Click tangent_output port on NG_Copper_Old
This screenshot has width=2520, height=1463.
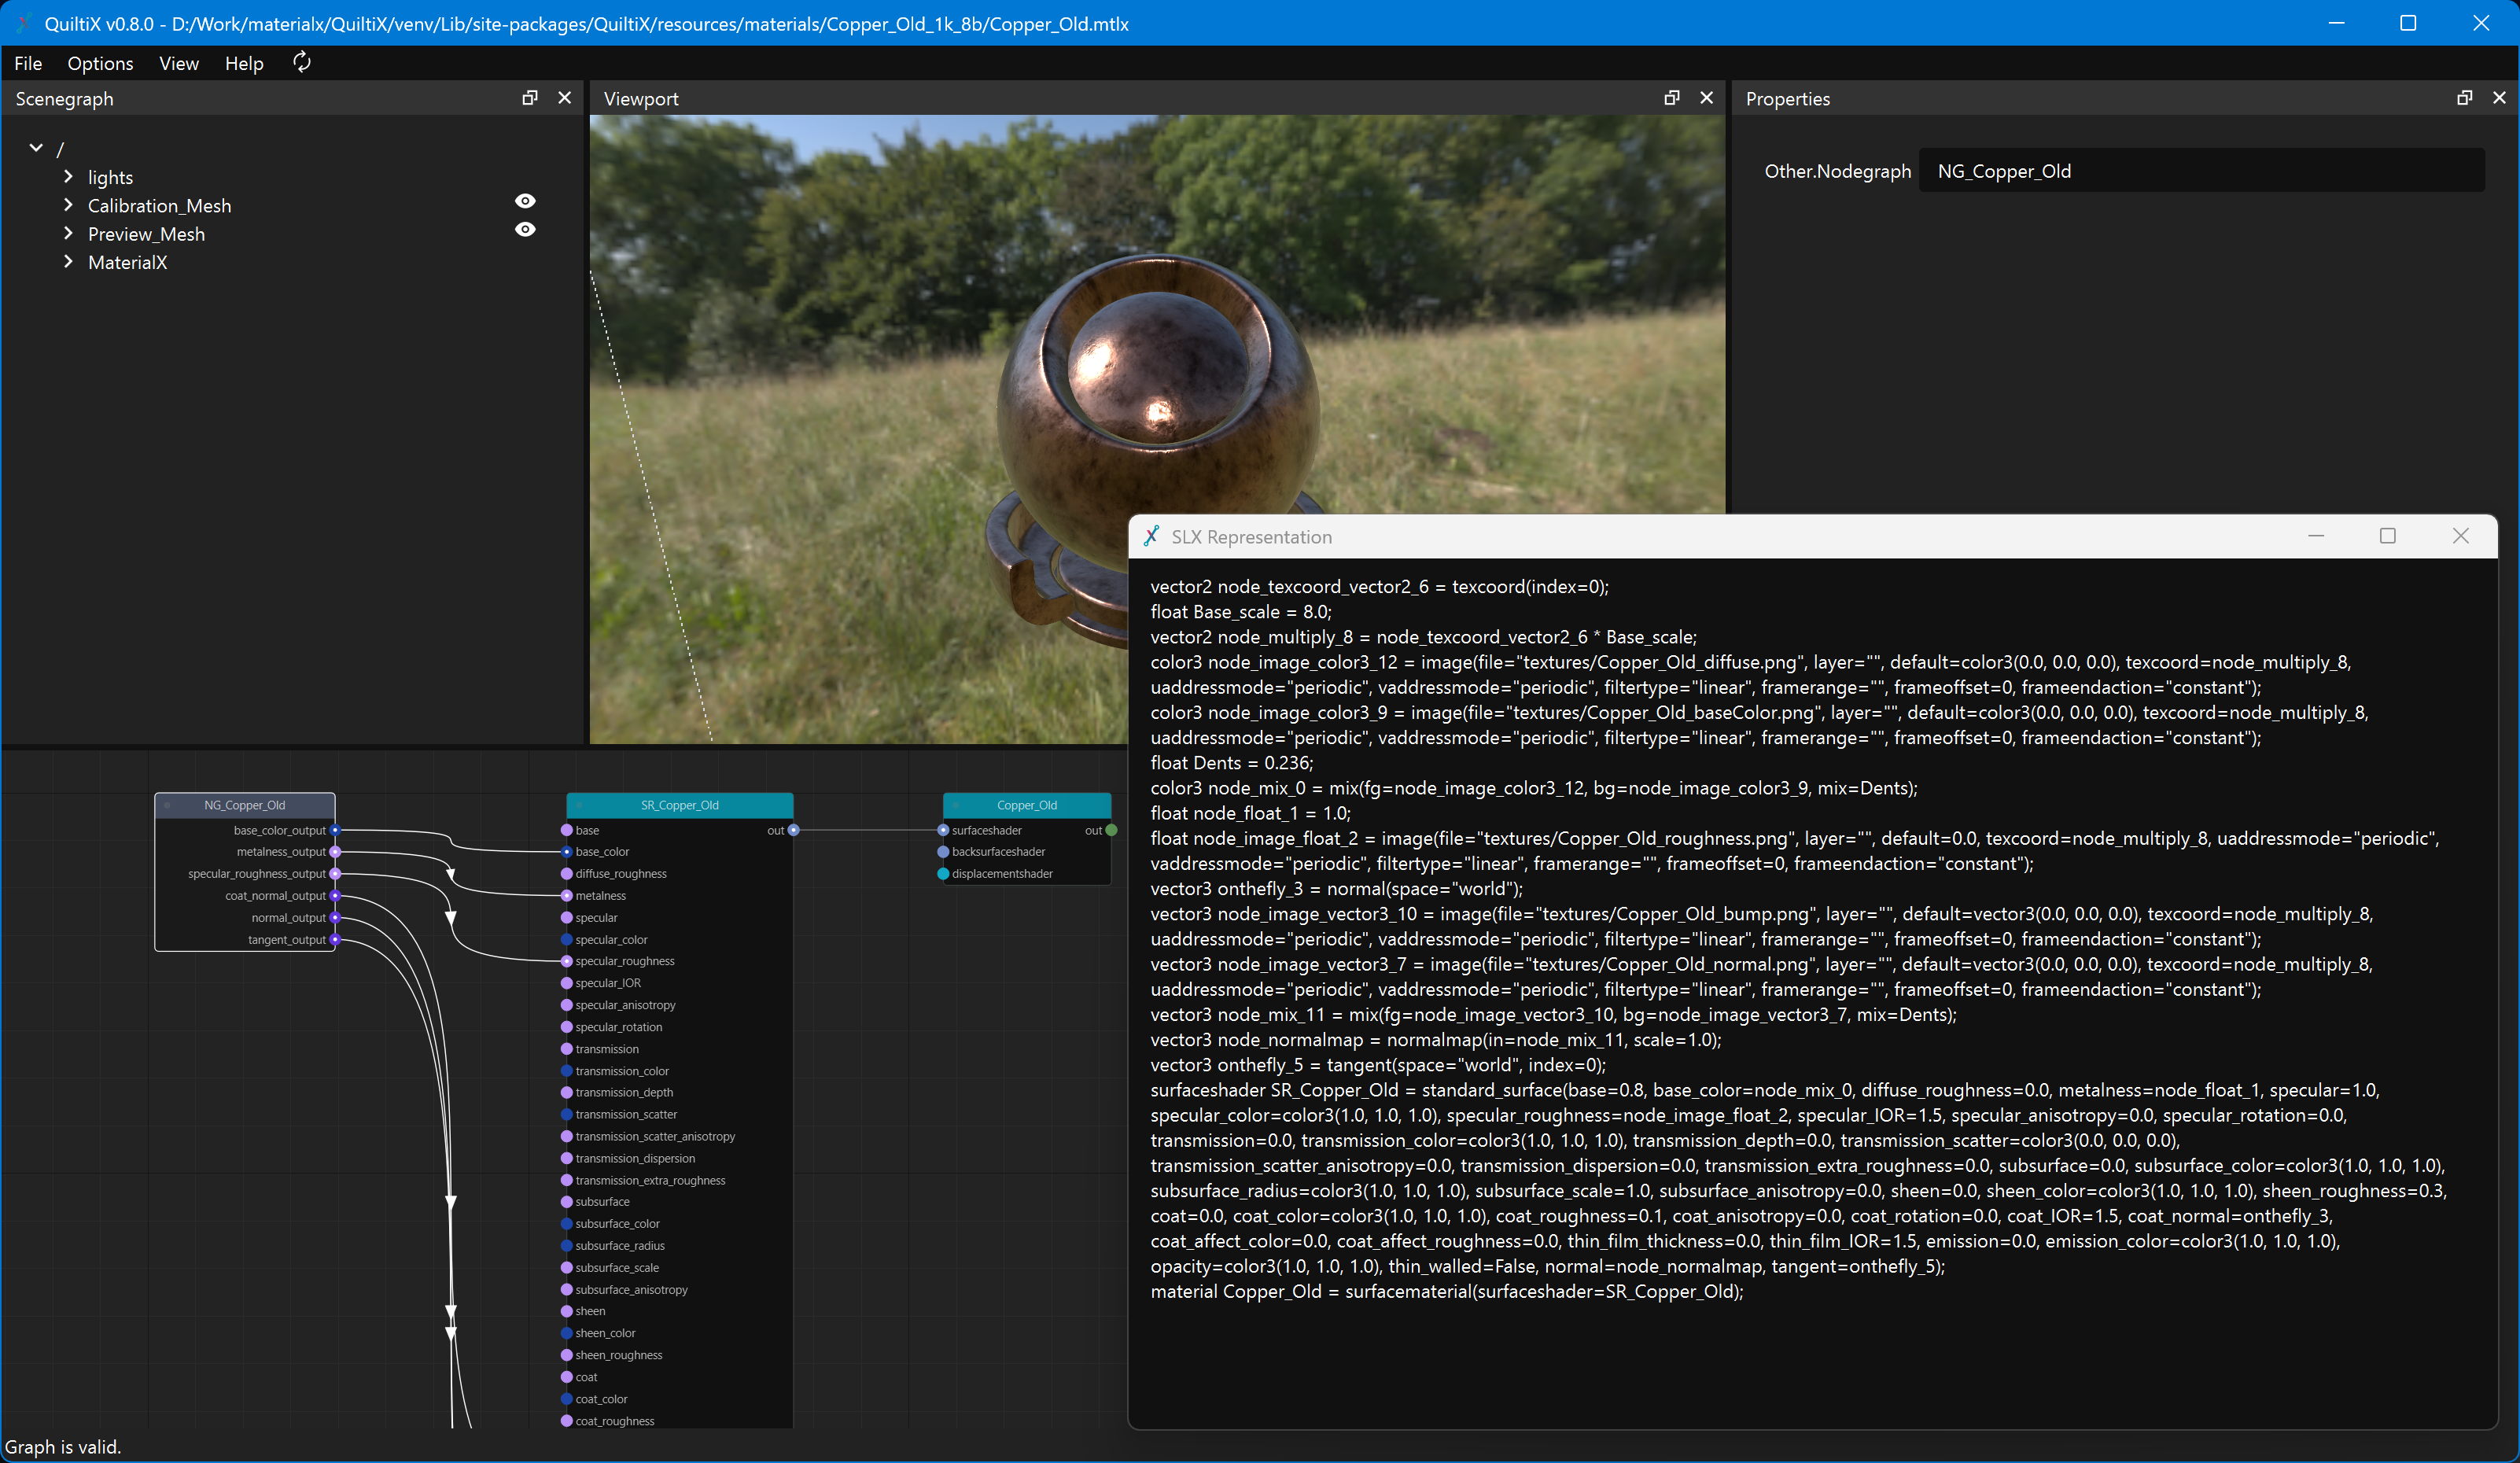coord(335,940)
